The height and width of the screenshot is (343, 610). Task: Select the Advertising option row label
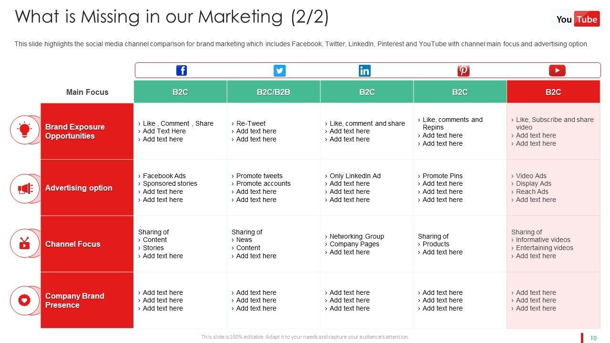(79, 188)
